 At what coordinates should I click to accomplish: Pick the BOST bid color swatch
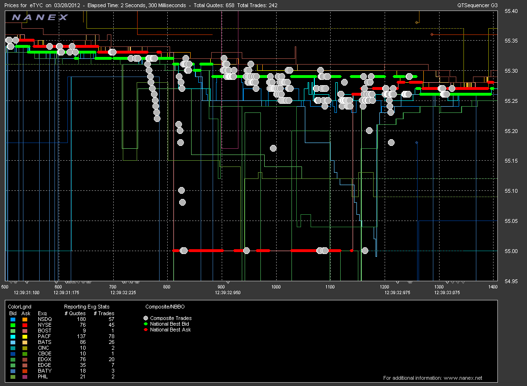click(x=13, y=331)
